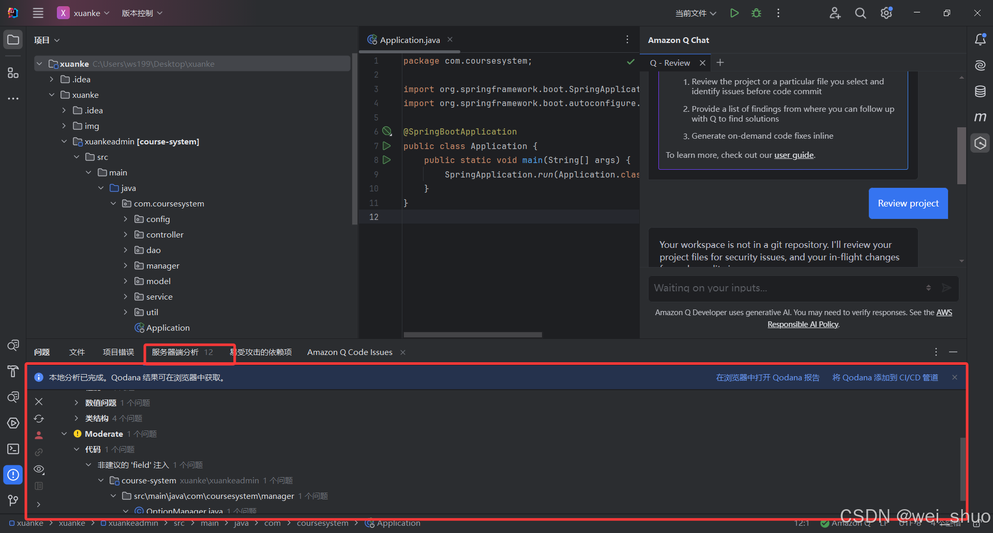Toggle the eye view options in Qodana panel
The height and width of the screenshot is (533, 993).
39,469
